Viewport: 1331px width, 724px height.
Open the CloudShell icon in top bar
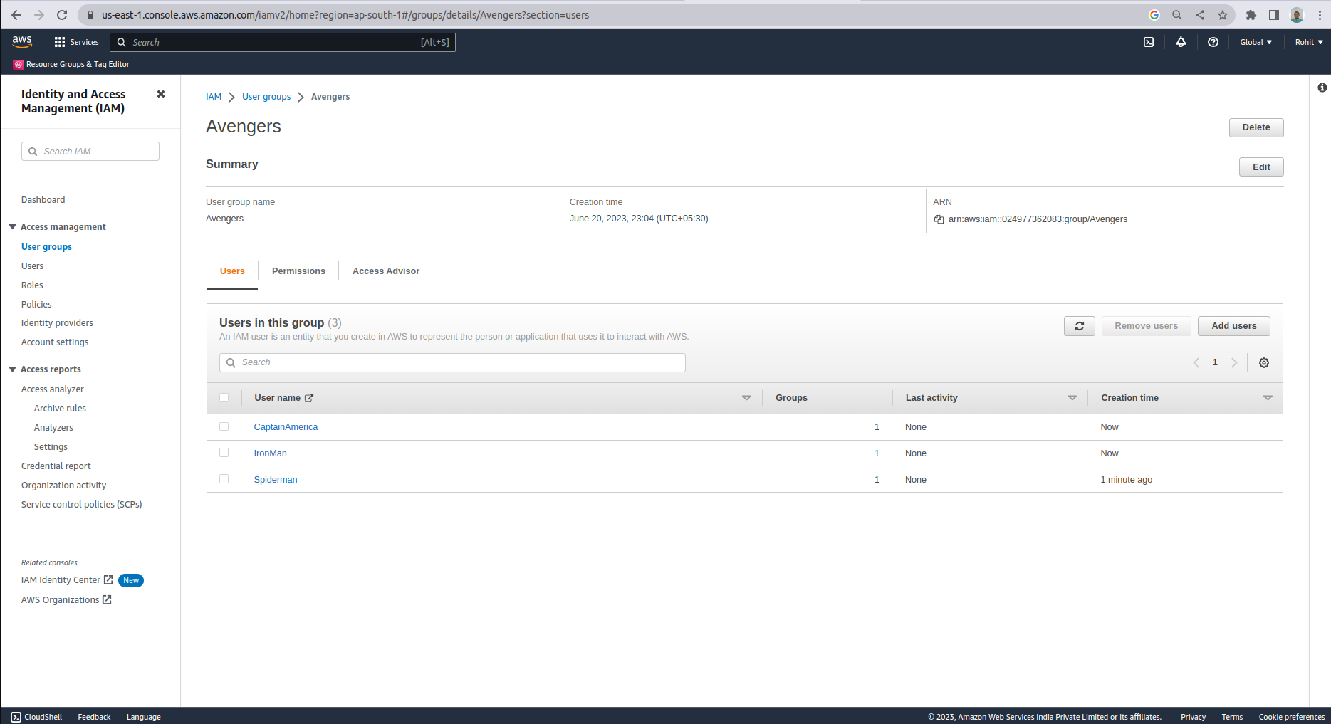click(1149, 42)
